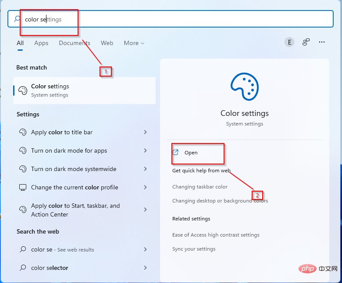Open the three-dot more options menu
Viewport: 342px width, 283px height.
click(322, 42)
